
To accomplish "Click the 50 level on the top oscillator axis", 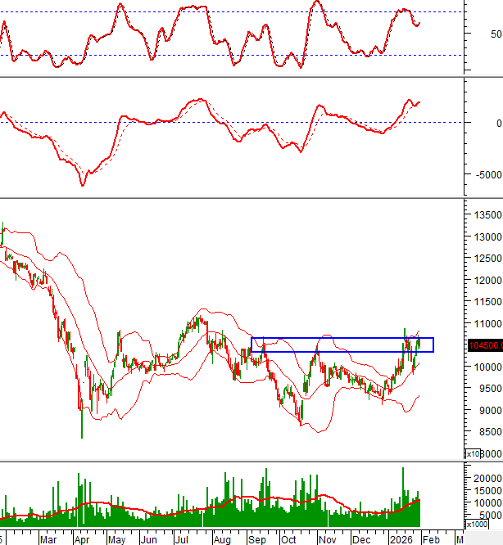I will [495, 34].
